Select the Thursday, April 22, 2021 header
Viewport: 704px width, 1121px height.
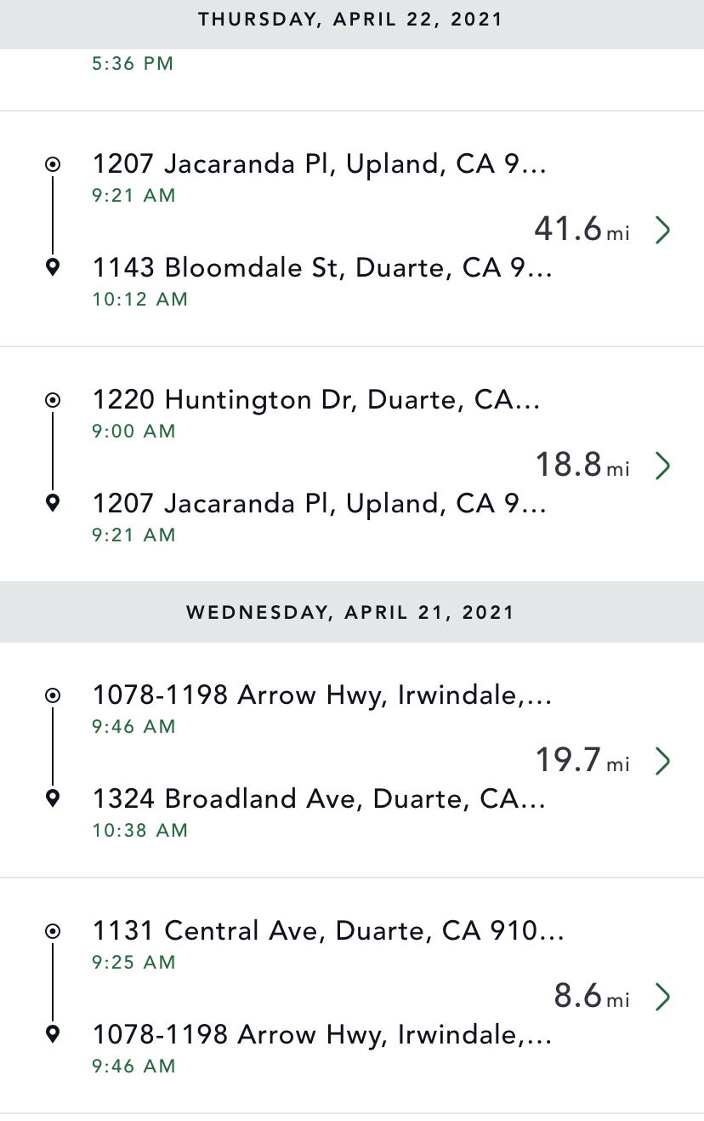[x=351, y=20]
